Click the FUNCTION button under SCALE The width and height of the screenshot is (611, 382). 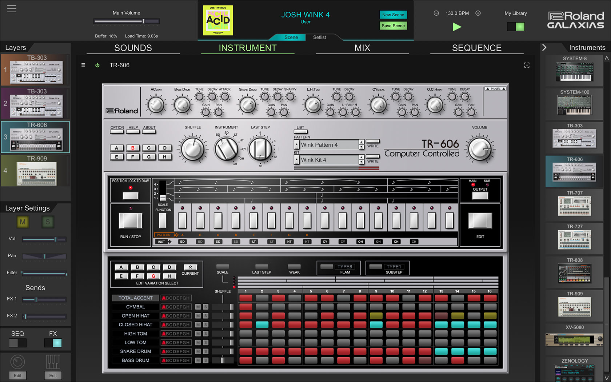tap(163, 221)
